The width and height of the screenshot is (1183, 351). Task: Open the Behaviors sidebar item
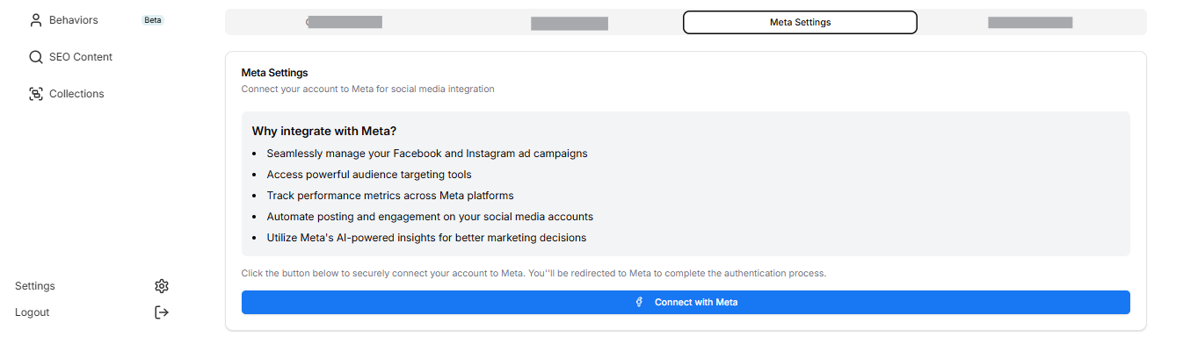[74, 20]
